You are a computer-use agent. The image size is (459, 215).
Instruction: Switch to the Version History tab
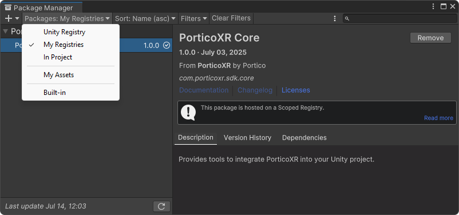pos(247,138)
